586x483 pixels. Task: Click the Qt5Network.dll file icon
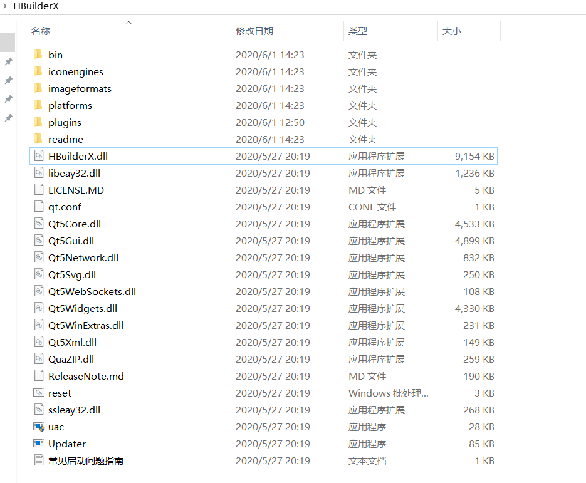pyautogui.click(x=39, y=257)
